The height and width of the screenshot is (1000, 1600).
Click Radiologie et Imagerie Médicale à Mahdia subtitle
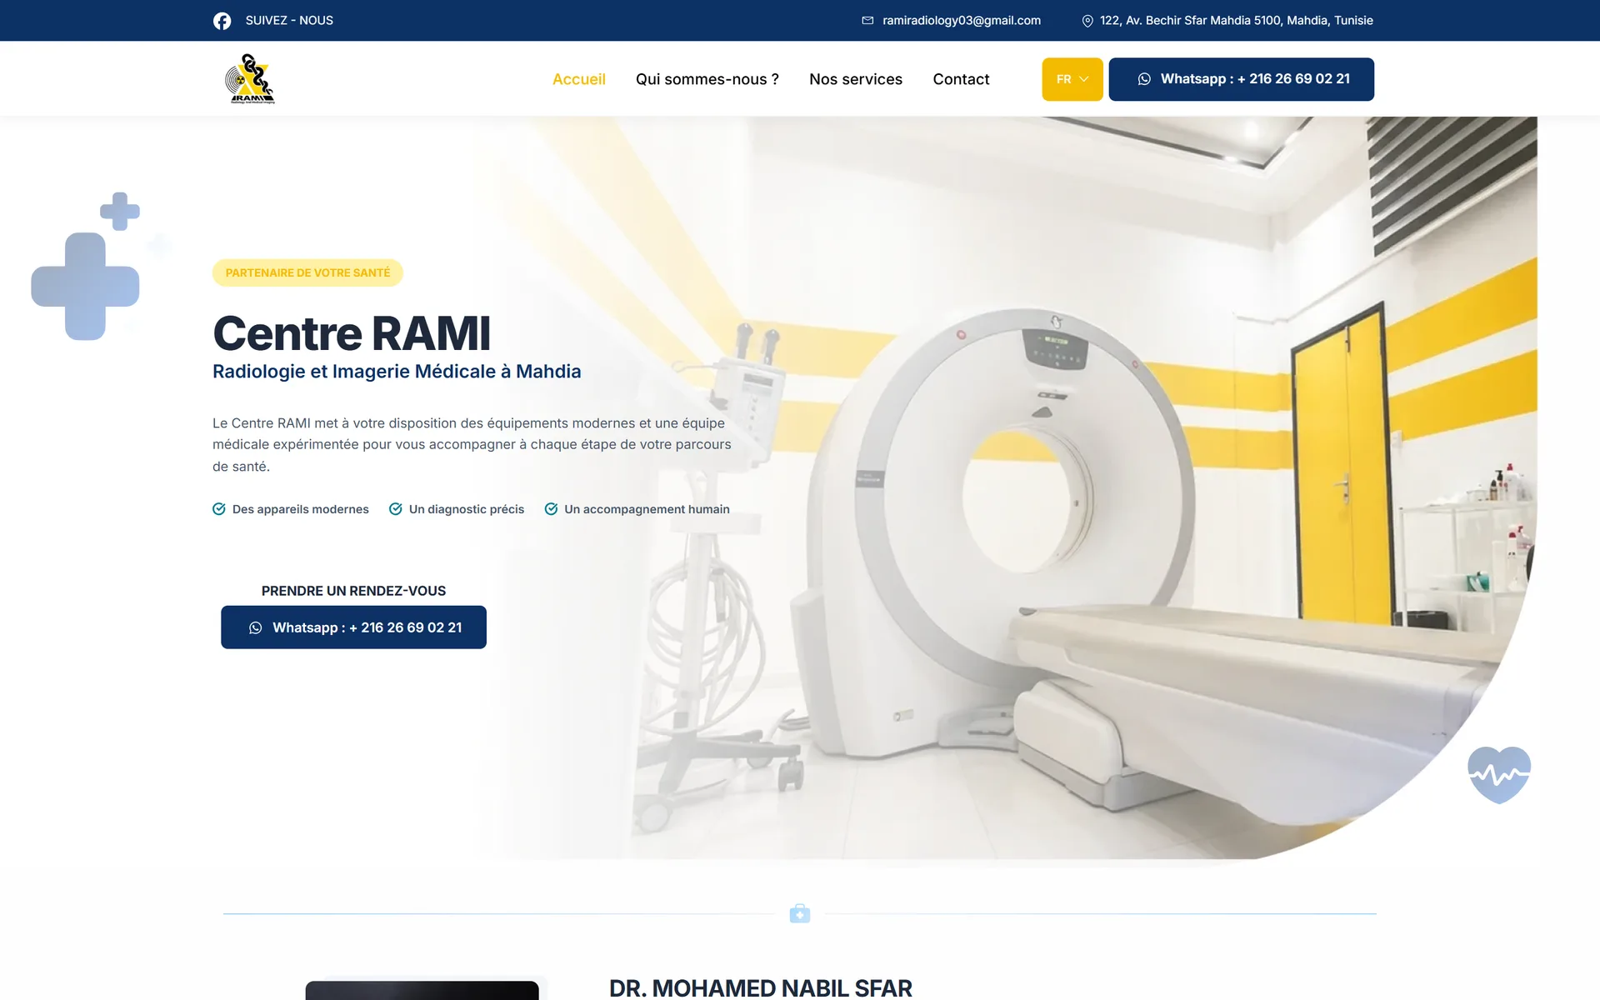397,372
